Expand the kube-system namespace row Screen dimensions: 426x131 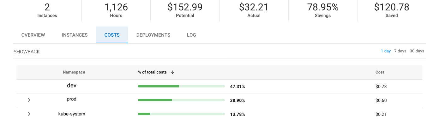(x=29, y=114)
